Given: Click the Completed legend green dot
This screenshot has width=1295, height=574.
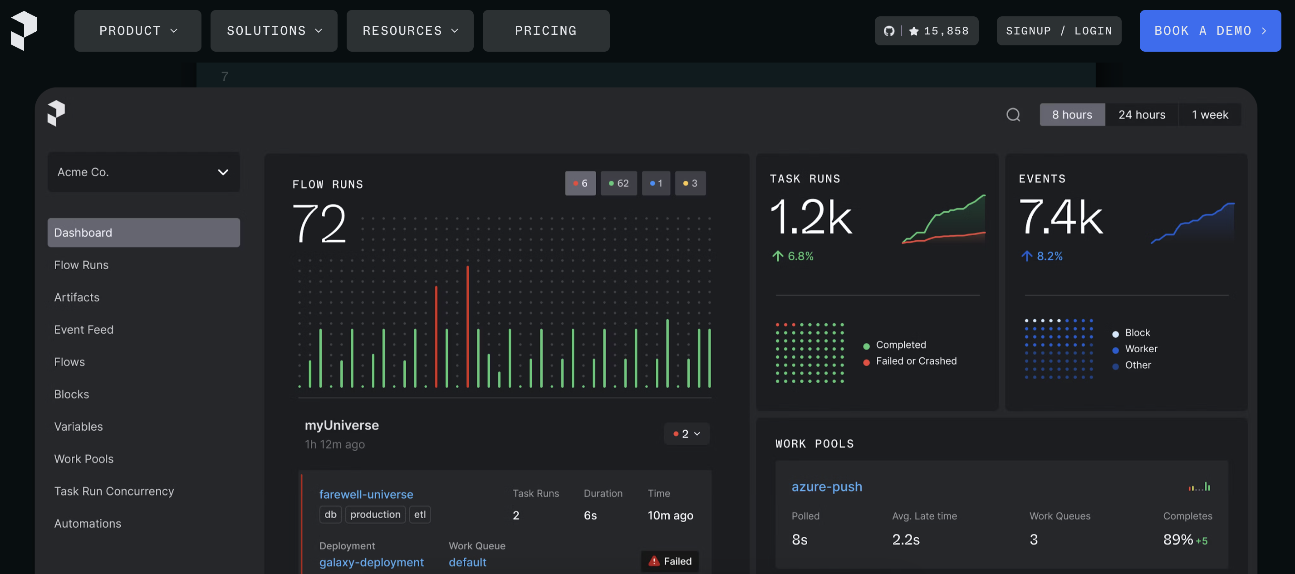Looking at the screenshot, I should pos(866,346).
